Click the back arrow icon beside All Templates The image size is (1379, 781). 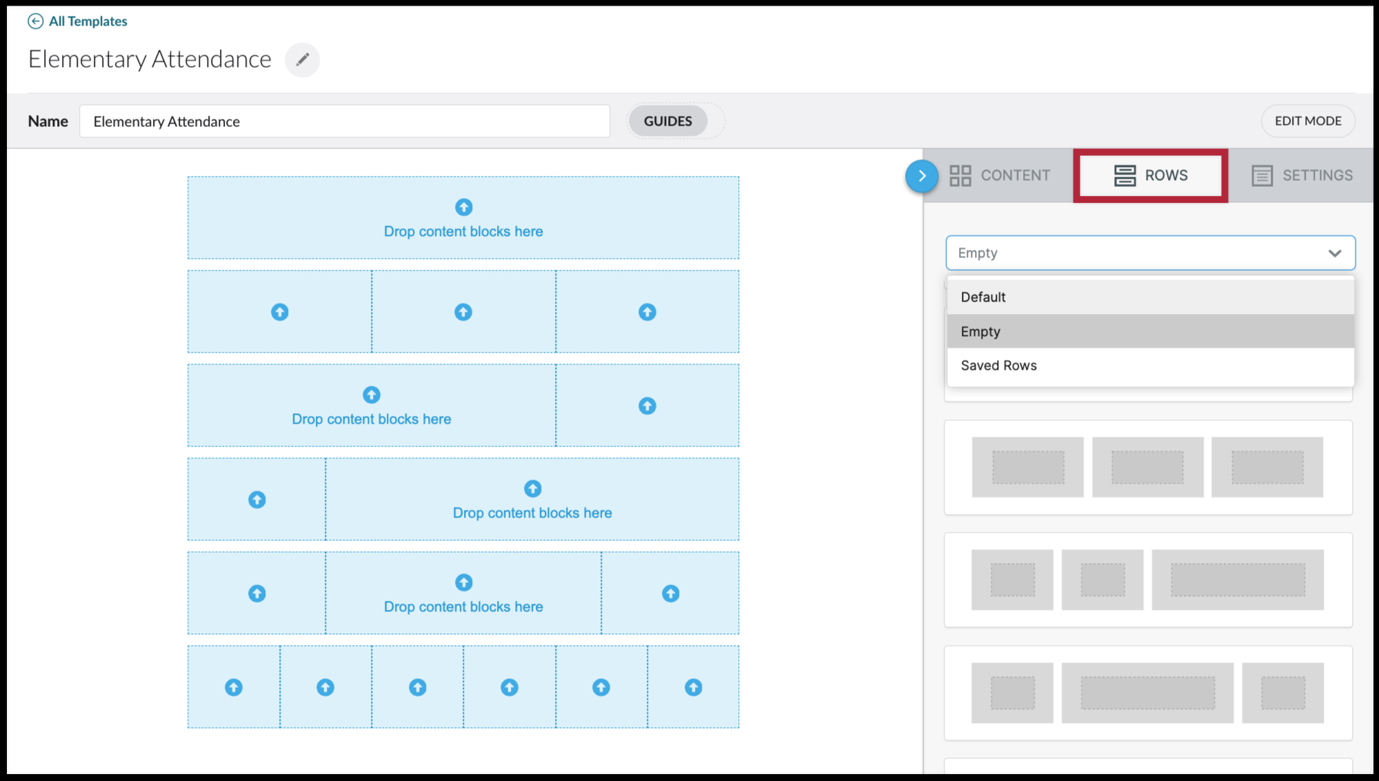coord(35,21)
